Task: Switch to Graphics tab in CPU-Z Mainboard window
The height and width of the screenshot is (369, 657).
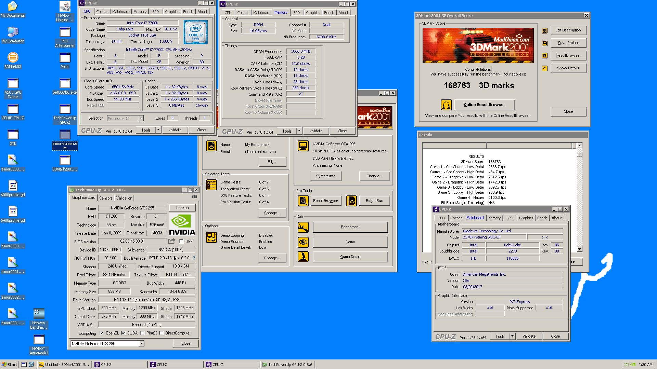Action: (x=526, y=218)
